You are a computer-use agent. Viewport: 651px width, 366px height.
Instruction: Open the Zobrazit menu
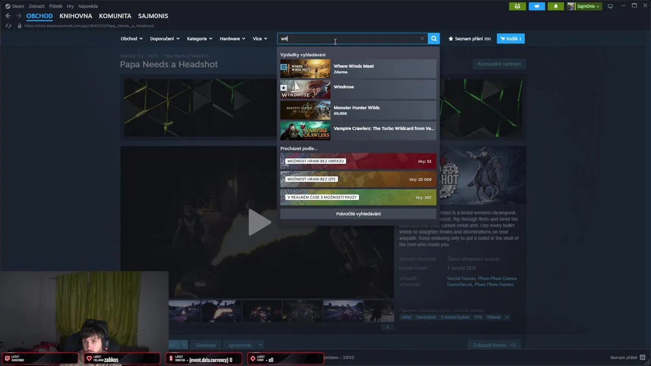click(x=37, y=6)
